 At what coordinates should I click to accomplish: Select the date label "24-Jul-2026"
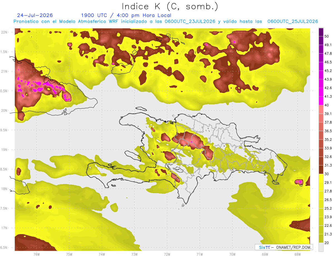35,15
